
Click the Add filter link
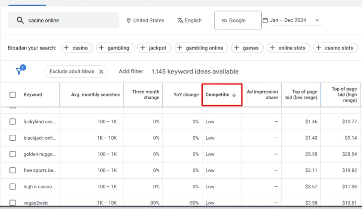click(131, 71)
